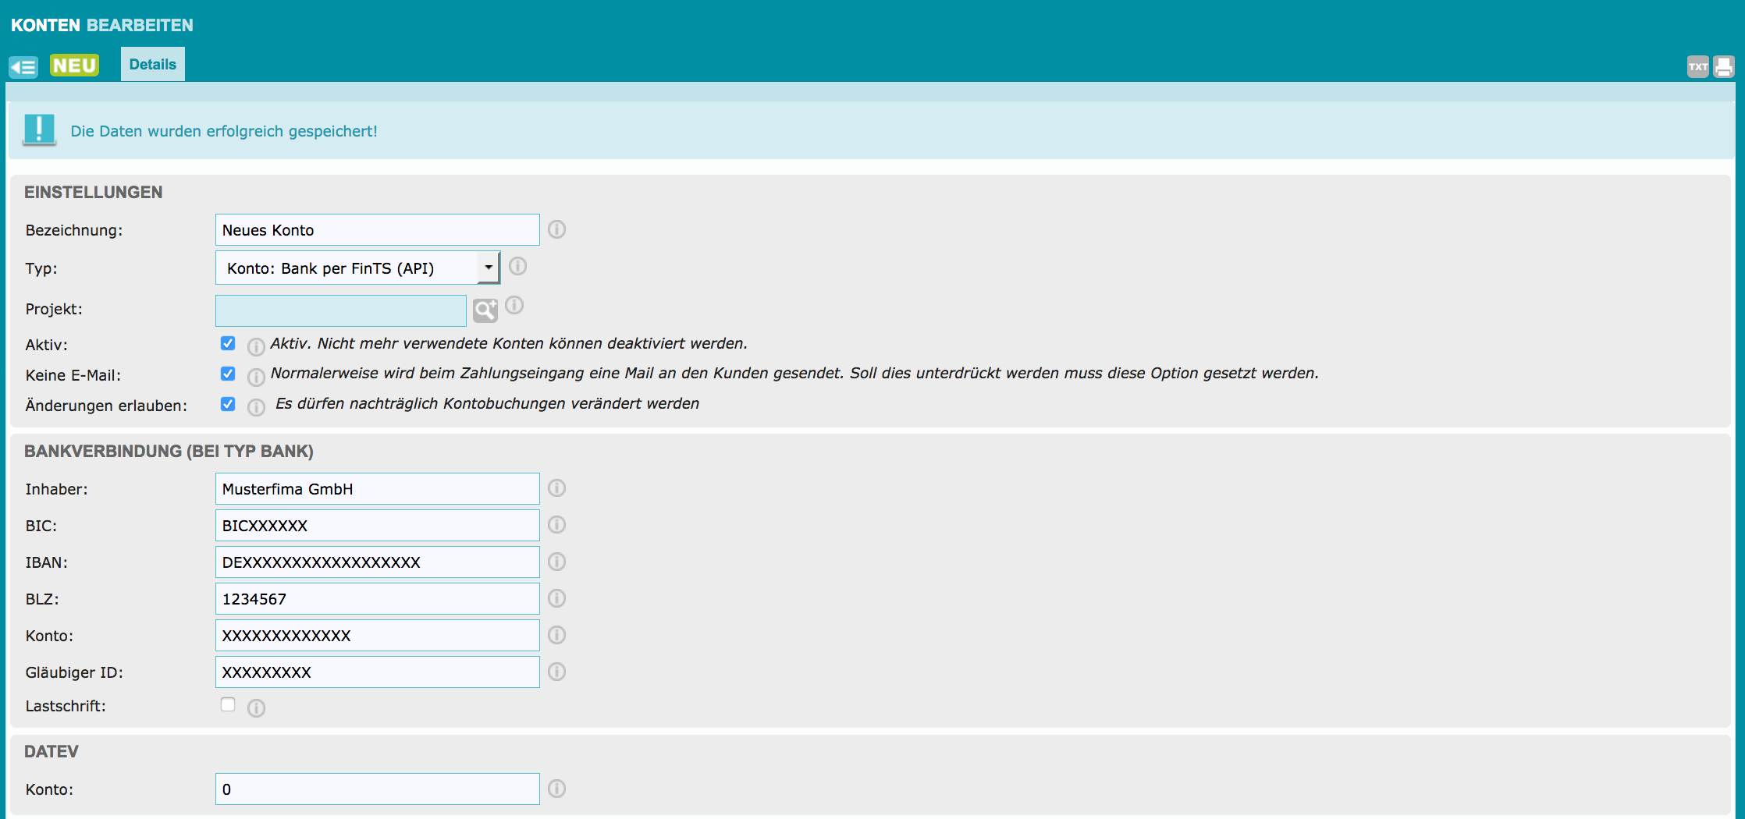Click the Projekt search magnifier icon
Image resolution: width=1745 pixels, height=819 pixels.
point(485,310)
